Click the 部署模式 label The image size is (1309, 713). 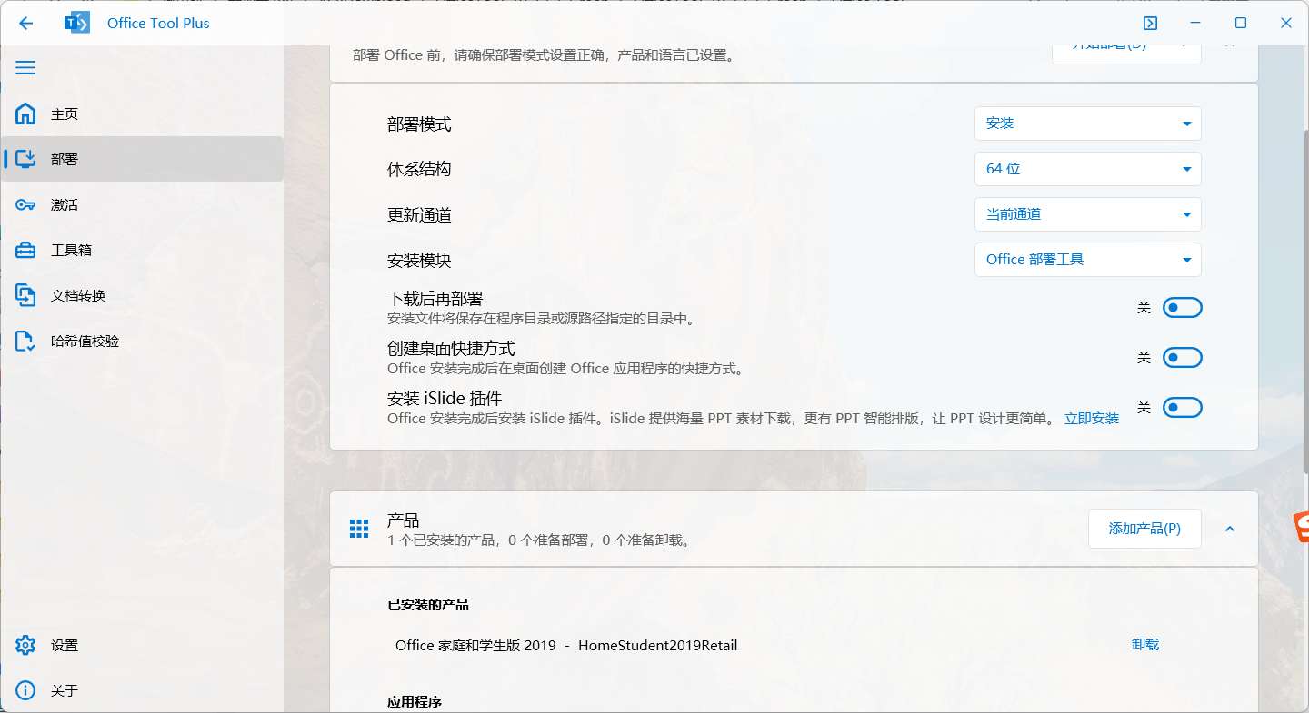click(x=419, y=124)
